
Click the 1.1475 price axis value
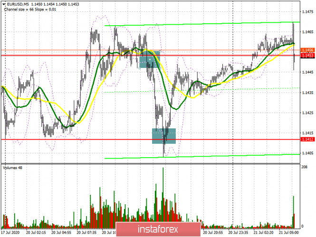307,12
